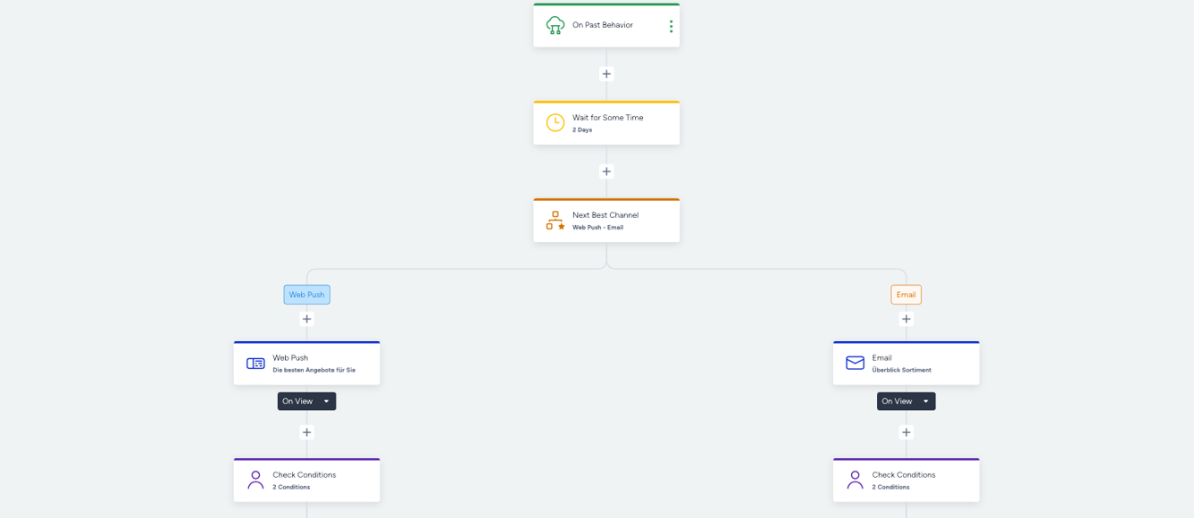Click the Email envelope icon
Viewport: 1194px width, 518px height.
coord(855,363)
